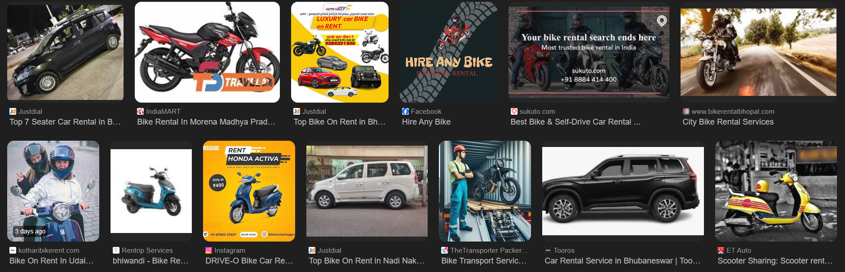Open the Hire Any Bike image

[448, 52]
